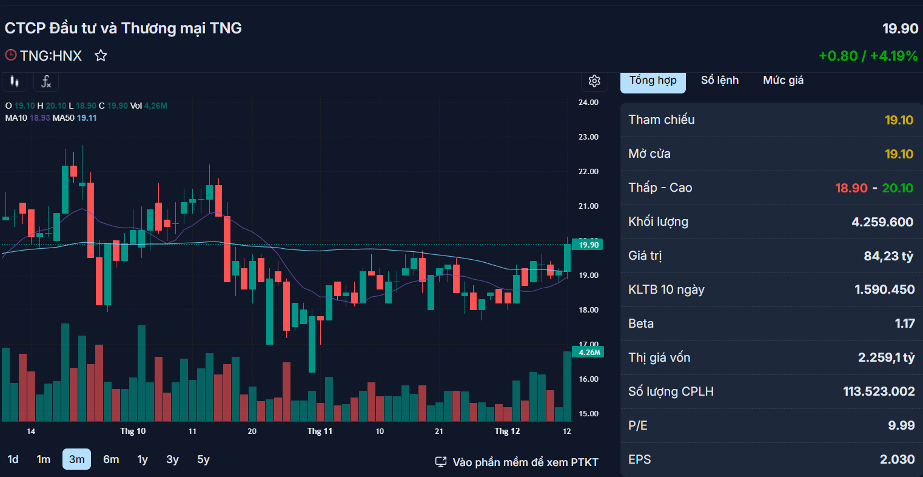Click the TNG:HNX ticker symbol
Screen dimensions: 923x477
tap(51, 56)
